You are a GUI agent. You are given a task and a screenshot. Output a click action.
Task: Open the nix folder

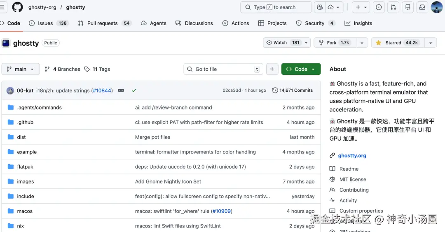coord(21,226)
